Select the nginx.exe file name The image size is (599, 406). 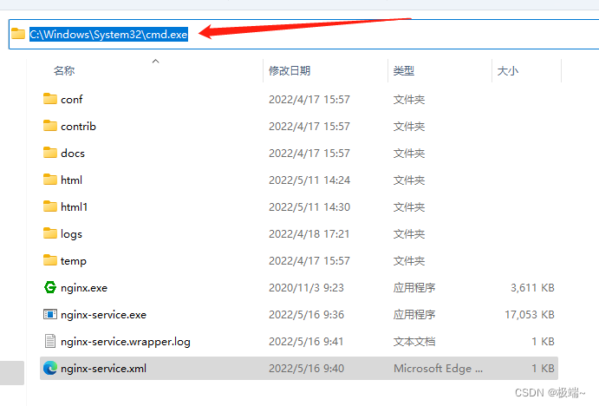(84, 287)
